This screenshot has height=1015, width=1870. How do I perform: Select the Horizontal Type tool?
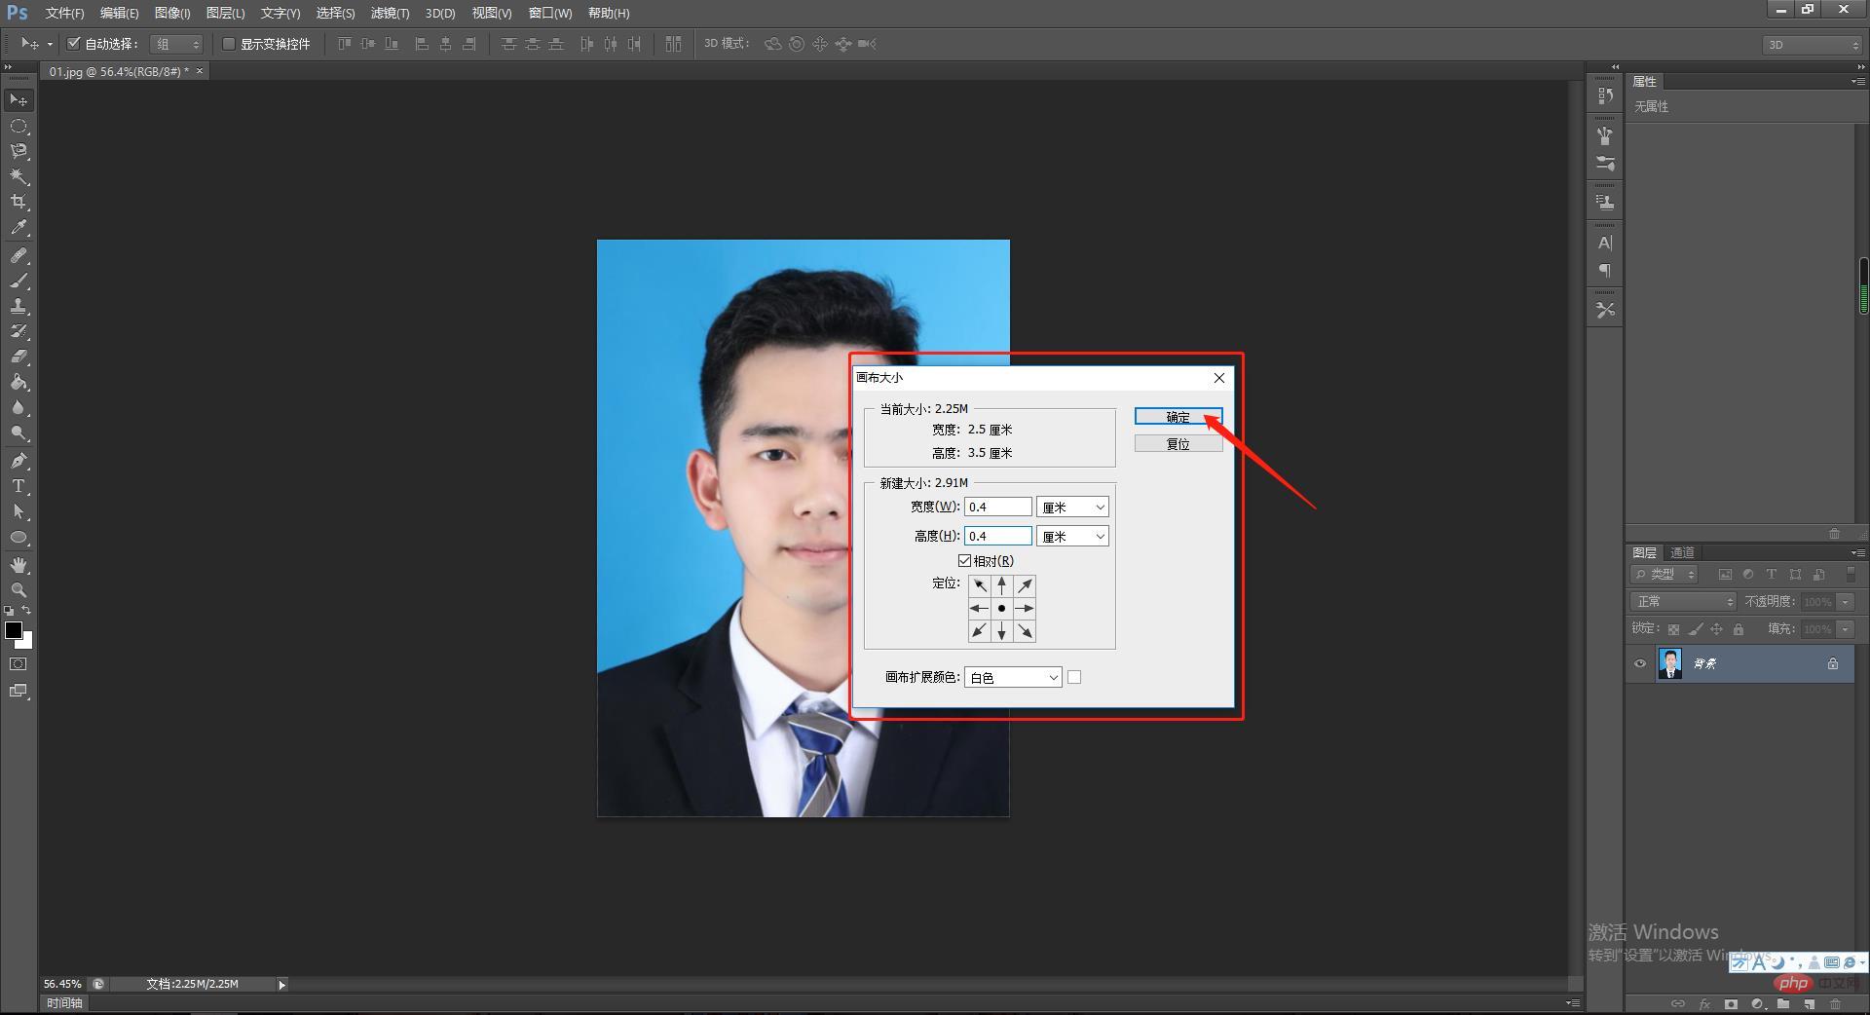point(19,486)
